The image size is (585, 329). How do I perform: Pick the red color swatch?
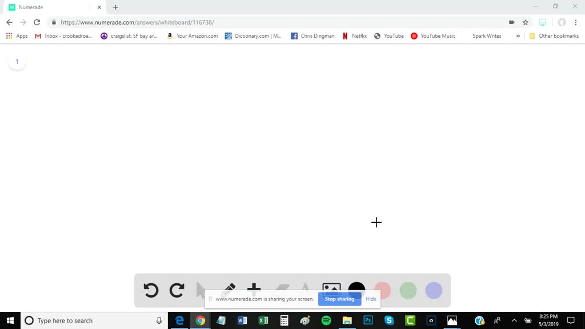click(382, 290)
